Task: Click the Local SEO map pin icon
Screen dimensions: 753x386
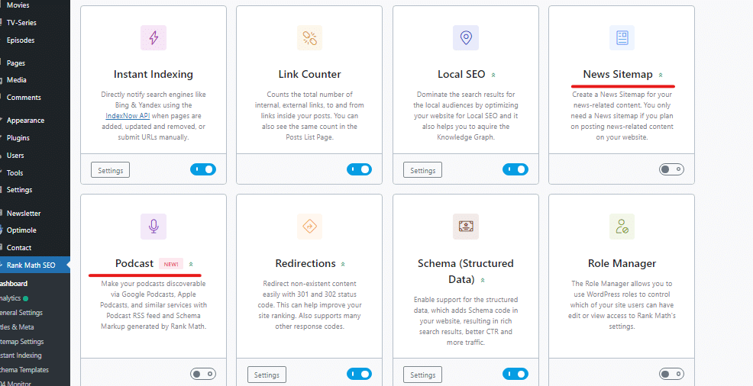Action: pyautogui.click(x=465, y=38)
